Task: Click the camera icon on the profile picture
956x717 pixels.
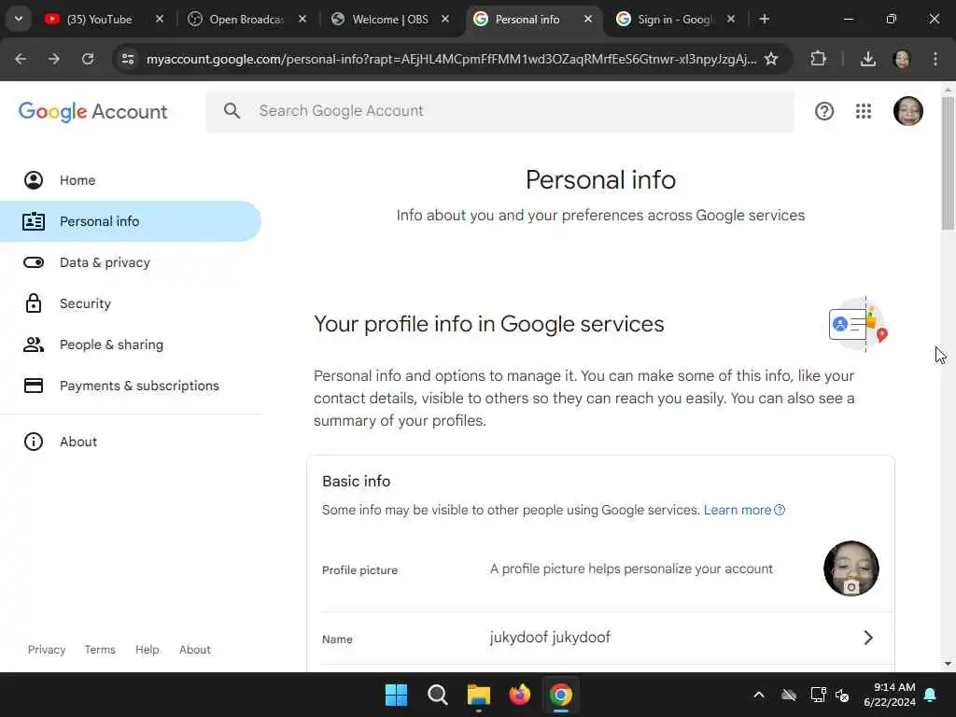Action: 851,587
